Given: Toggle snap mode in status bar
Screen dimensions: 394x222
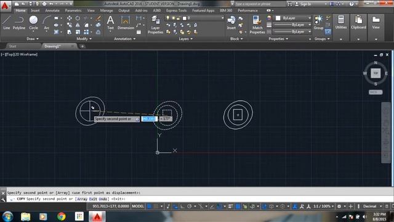Looking at the screenshot, I should click(156, 207).
